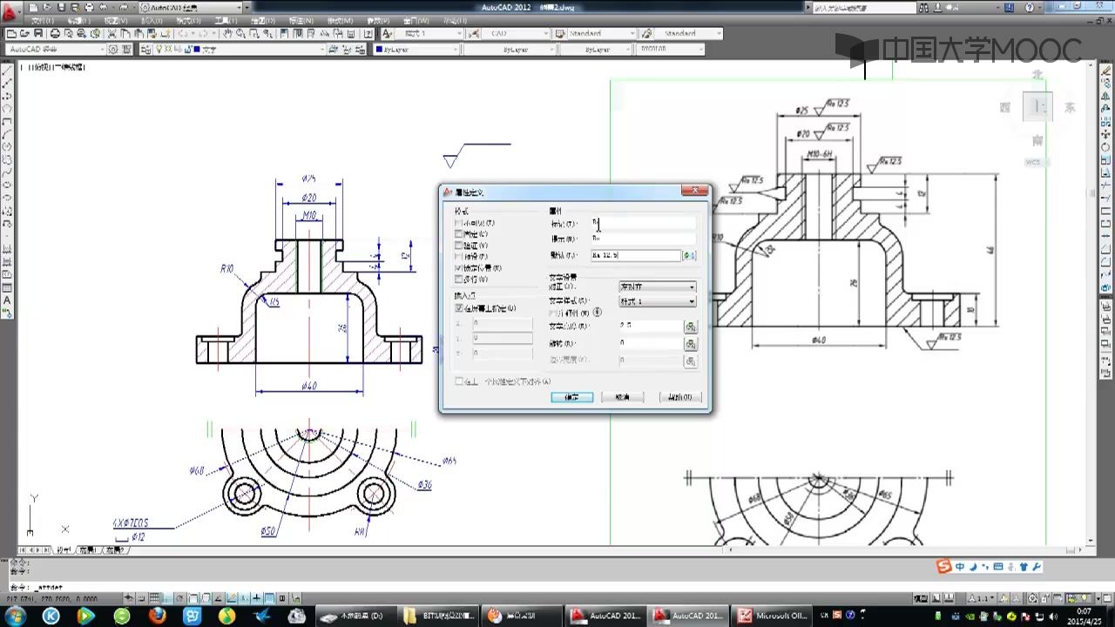Click 帮助(H) button in attribute dialog

(681, 396)
